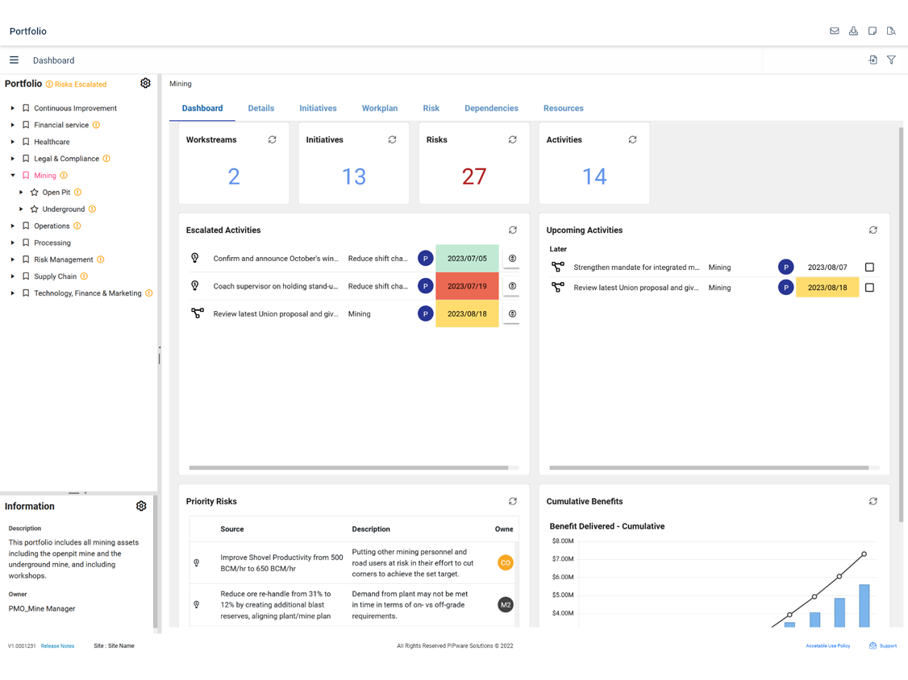Image resolution: width=908 pixels, height=680 pixels.
Task: Click the escalate target icon for Confirm October's activity
Action: click(x=511, y=258)
